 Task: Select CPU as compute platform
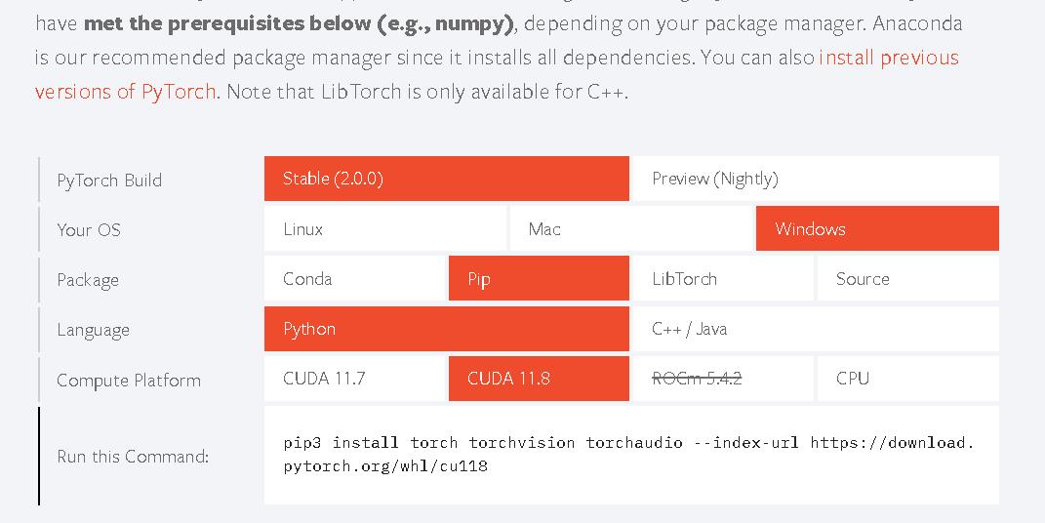point(907,379)
